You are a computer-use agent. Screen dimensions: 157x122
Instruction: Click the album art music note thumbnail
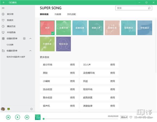click(x=38, y=117)
